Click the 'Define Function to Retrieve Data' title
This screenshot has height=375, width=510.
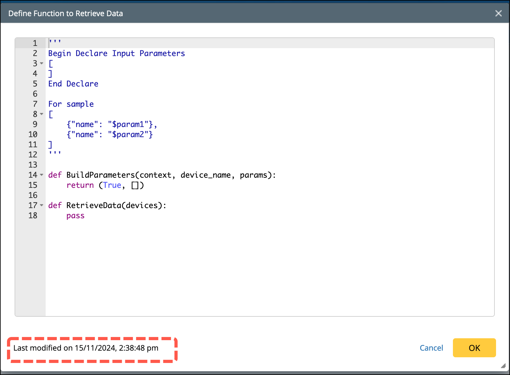(x=66, y=13)
